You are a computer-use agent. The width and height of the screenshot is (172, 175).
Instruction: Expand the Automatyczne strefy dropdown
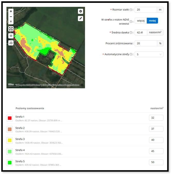point(149,54)
